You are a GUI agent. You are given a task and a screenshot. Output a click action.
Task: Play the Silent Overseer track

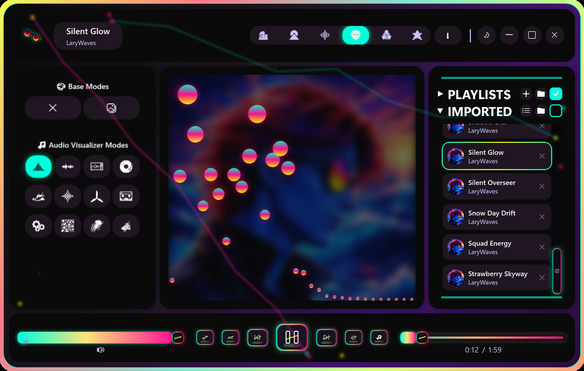pos(497,187)
